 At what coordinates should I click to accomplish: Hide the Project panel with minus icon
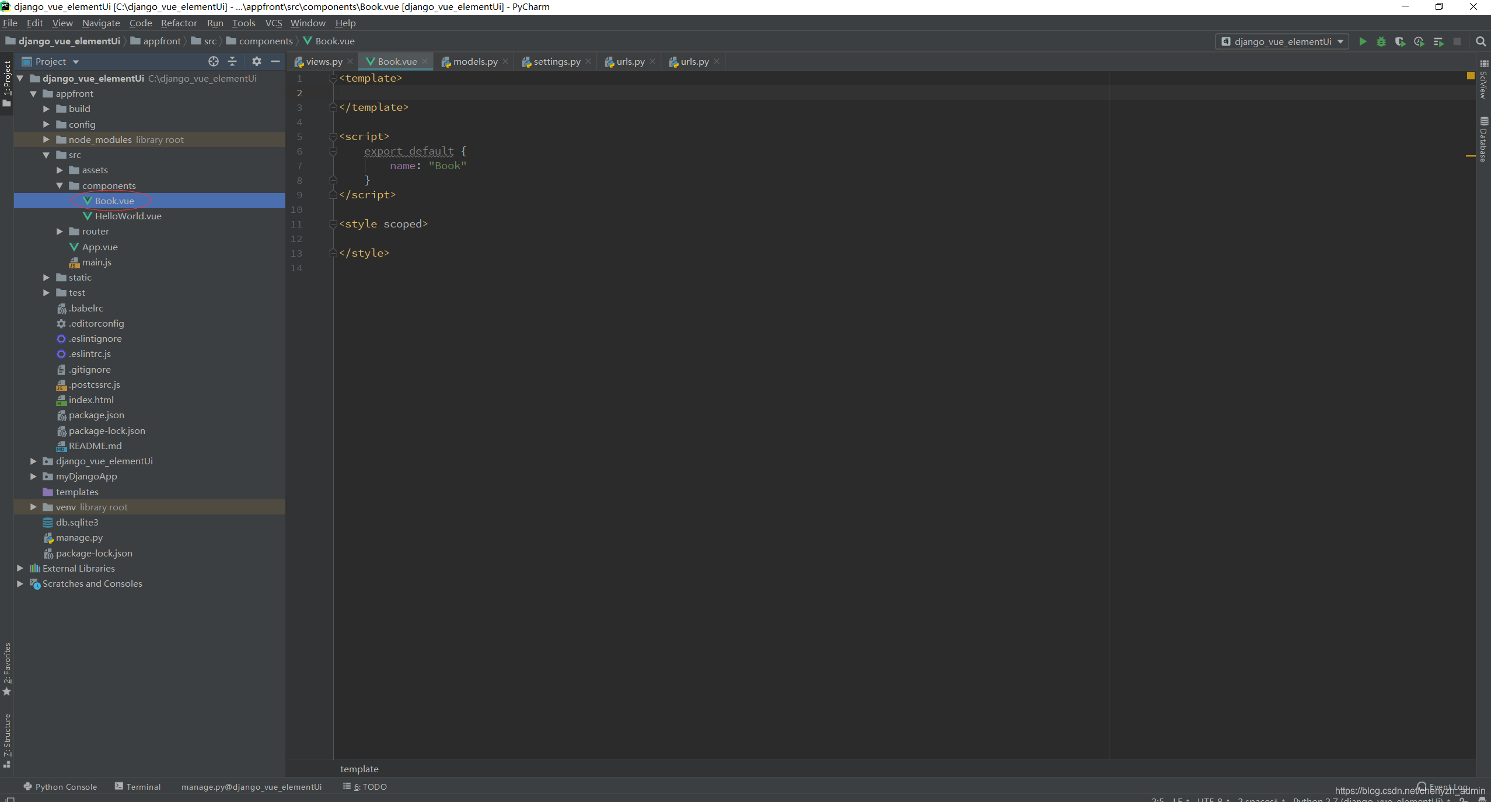275,61
